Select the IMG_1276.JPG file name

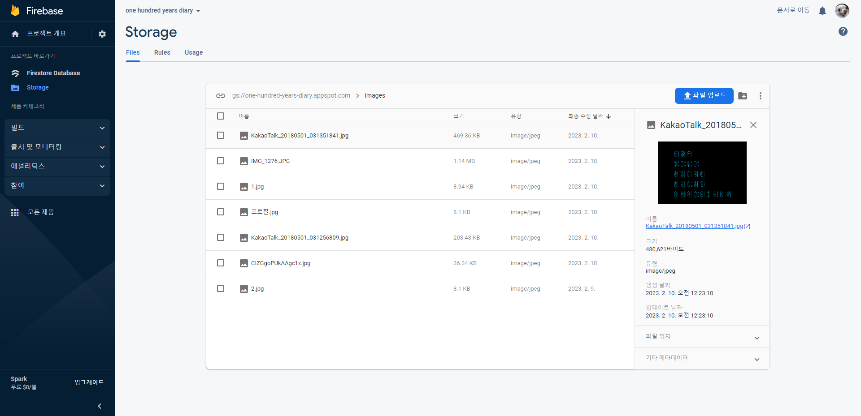click(x=270, y=161)
